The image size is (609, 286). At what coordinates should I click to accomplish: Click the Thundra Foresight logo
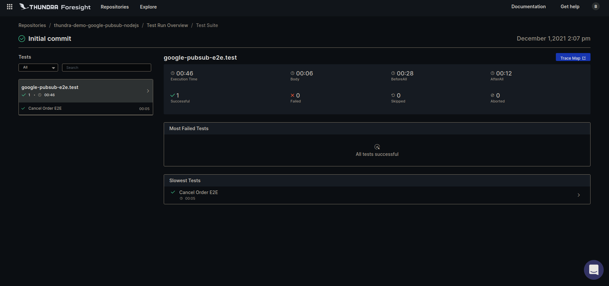tap(55, 7)
